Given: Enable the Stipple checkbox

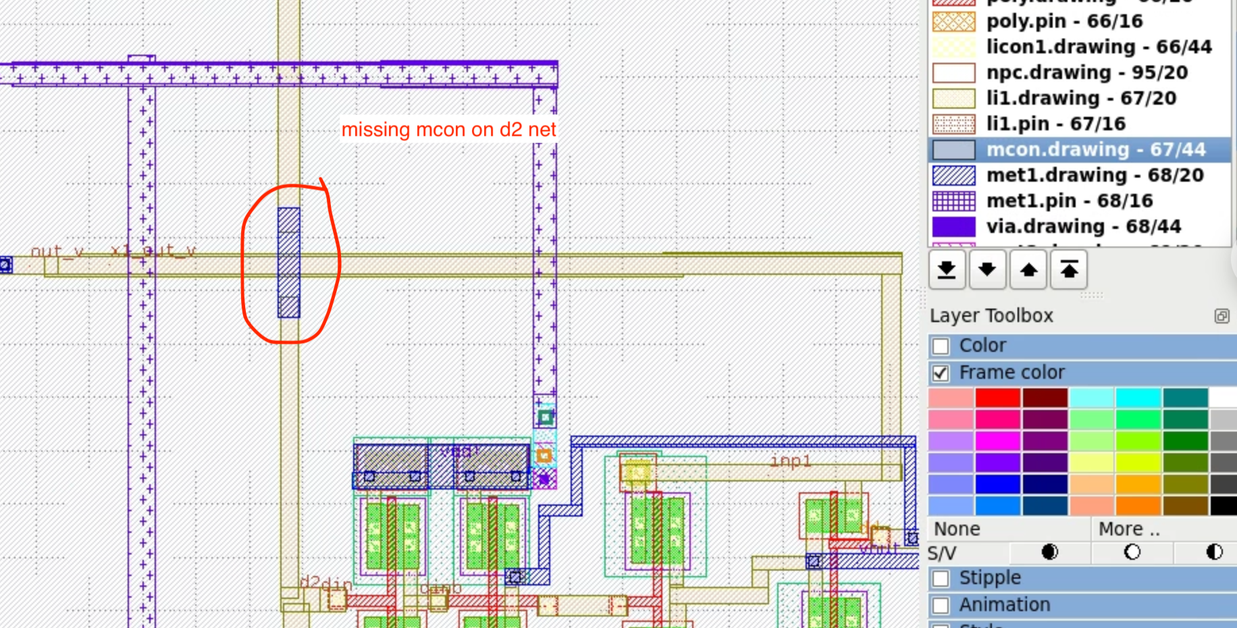Looking at the screenshot, I should coord(941,578).
